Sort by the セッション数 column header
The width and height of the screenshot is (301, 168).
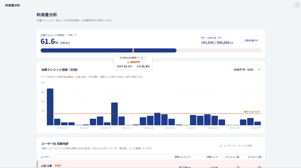(x=232, y=157)
